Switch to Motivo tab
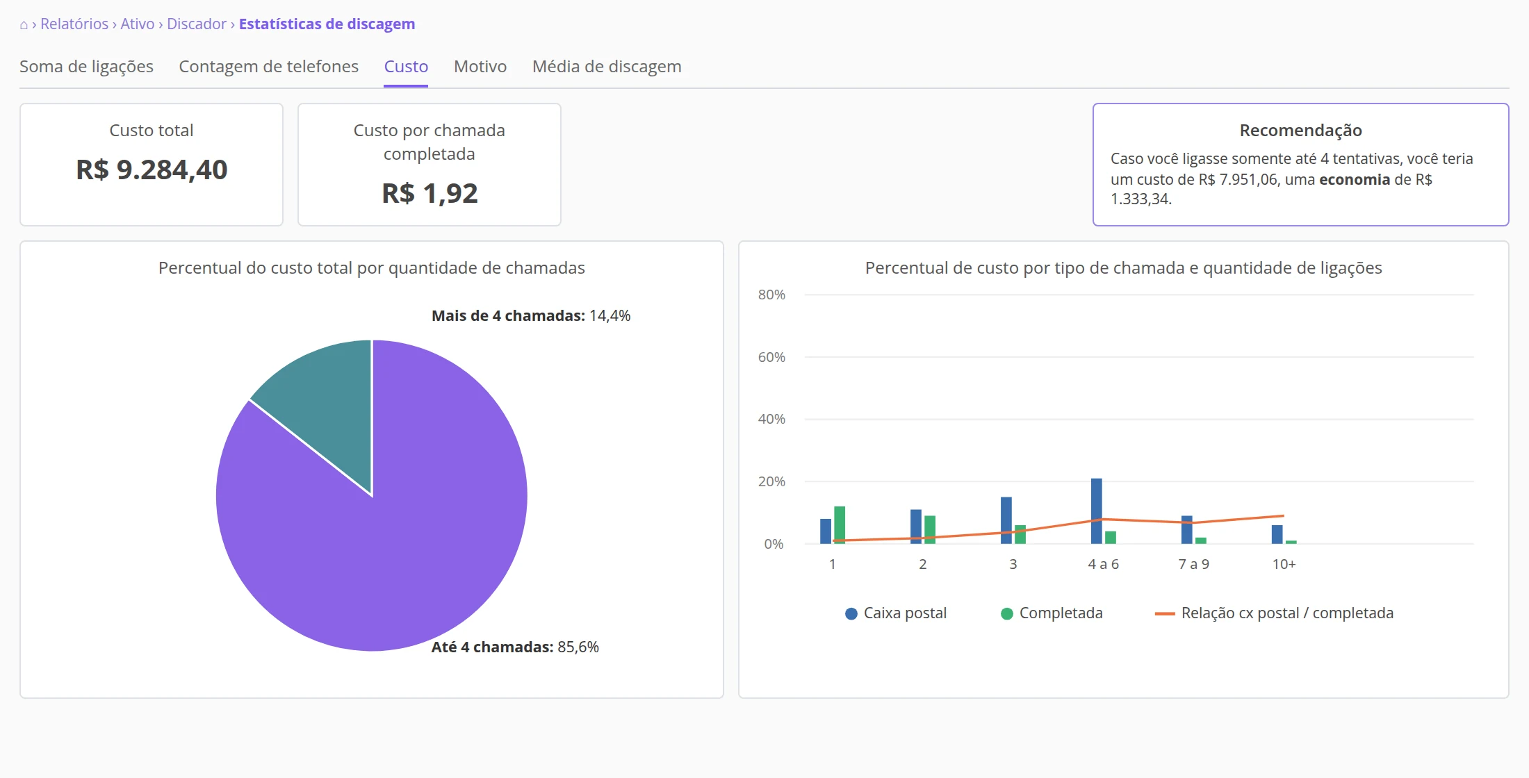 click(480, 67)
